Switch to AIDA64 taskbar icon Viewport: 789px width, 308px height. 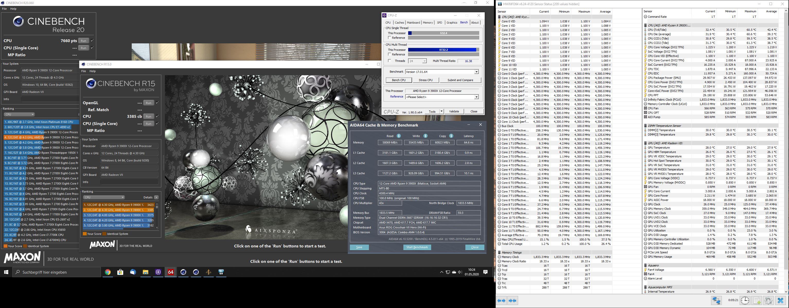click(x=171, y=272)
